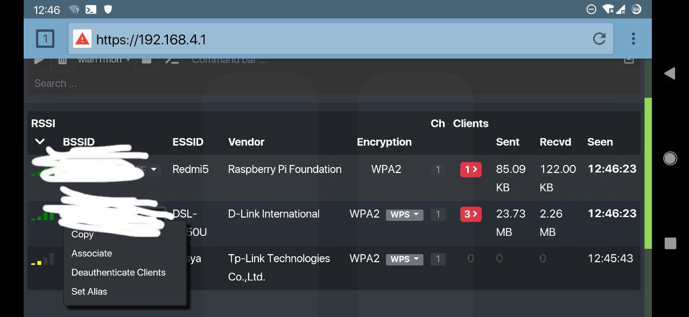This screenshot has height=317, width=689.
Task: Tap the Android home circle button
Action: [670, 158]
